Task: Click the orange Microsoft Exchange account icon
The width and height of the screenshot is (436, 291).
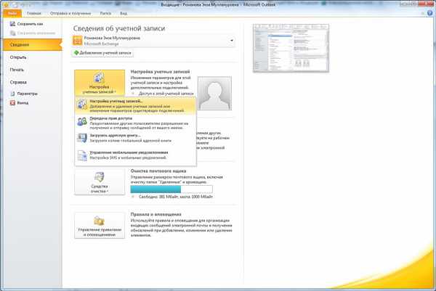Action: pos(77,41)
